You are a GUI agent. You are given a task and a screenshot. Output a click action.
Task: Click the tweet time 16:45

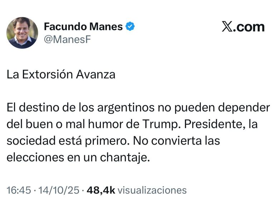pyautogui.click(x=19, y=190)
